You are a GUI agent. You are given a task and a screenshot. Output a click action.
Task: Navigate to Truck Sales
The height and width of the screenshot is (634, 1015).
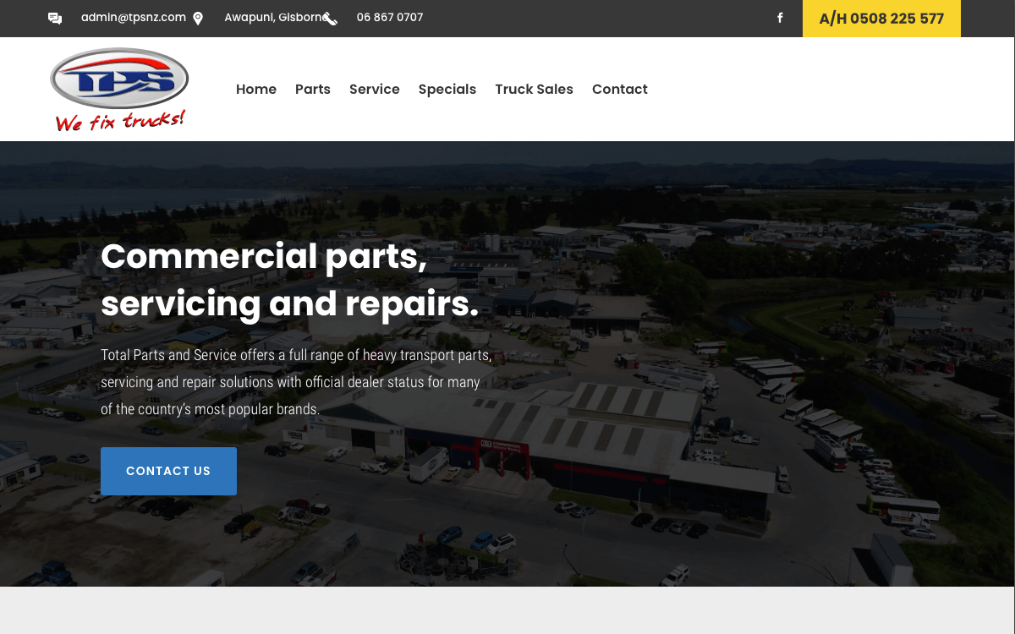point(534,89)
